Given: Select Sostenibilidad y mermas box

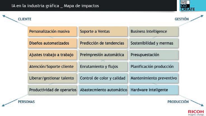Looking at the screenshot, I should (x=153, y=43).
